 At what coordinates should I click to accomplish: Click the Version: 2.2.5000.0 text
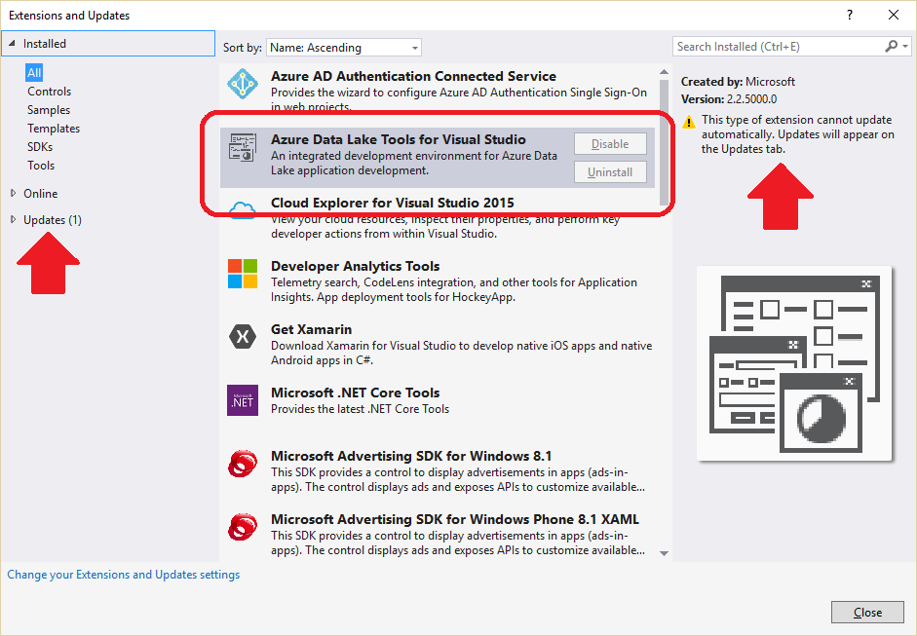(729, 99)
